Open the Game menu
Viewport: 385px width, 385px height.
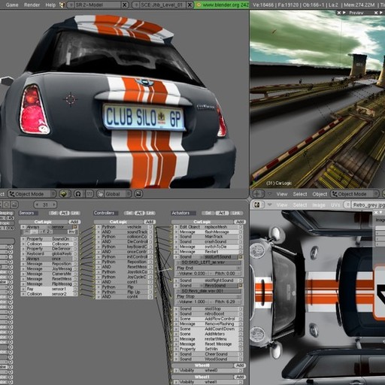12,5
